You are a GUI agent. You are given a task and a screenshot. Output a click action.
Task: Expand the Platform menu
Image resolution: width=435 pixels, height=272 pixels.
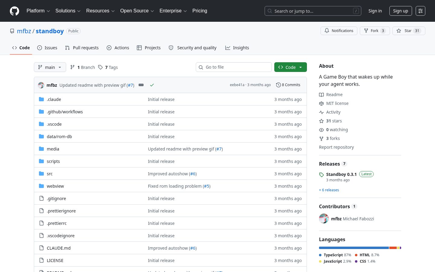pos(38,11)
